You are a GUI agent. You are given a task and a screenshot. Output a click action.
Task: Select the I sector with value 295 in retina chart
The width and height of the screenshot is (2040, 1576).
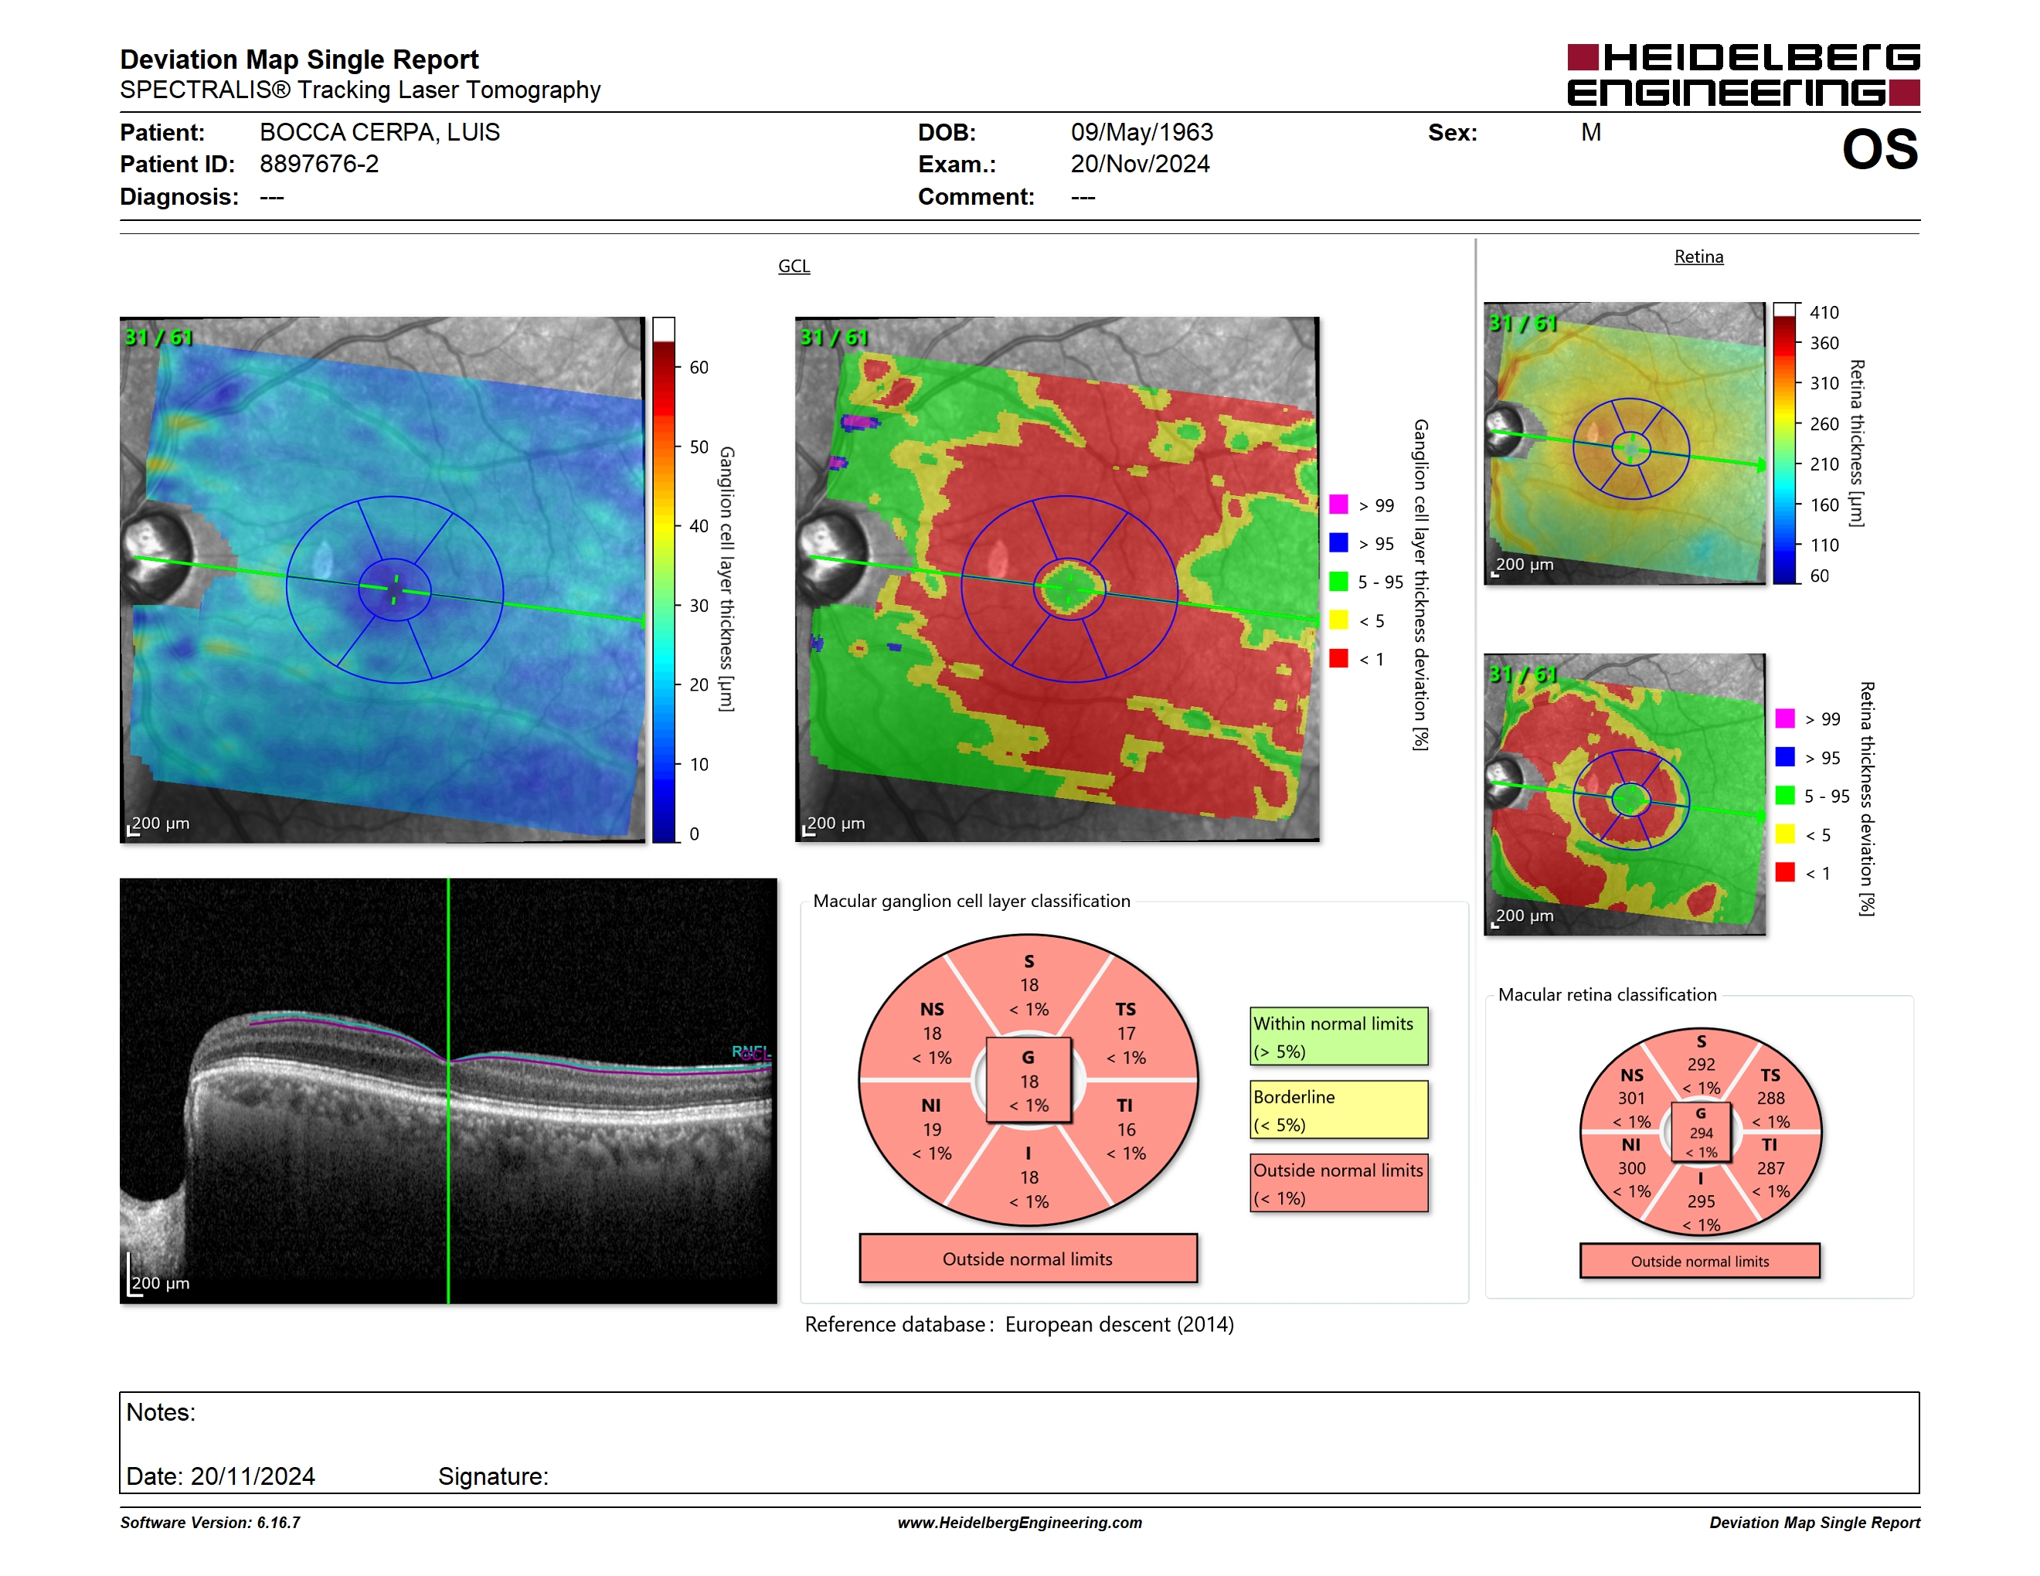1701,1201
